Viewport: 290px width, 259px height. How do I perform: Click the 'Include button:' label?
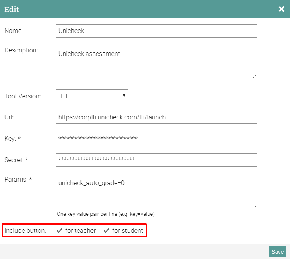(25, 230)
